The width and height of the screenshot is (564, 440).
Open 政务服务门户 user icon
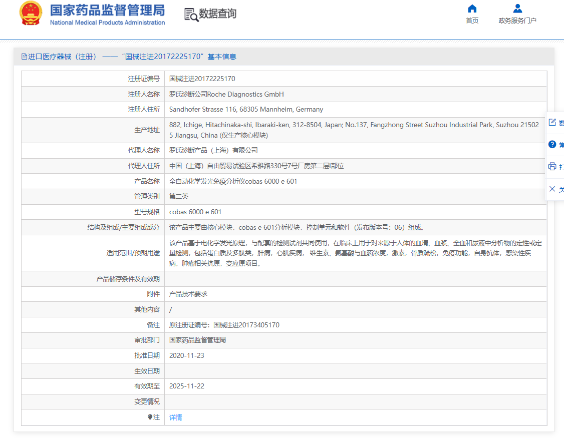click(x=517, y=9)
